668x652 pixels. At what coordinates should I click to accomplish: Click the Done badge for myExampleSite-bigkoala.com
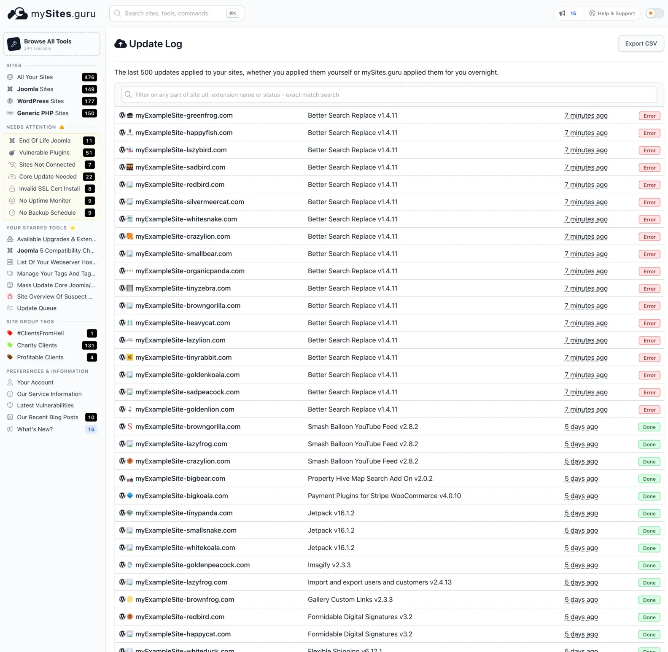point(649,496)
